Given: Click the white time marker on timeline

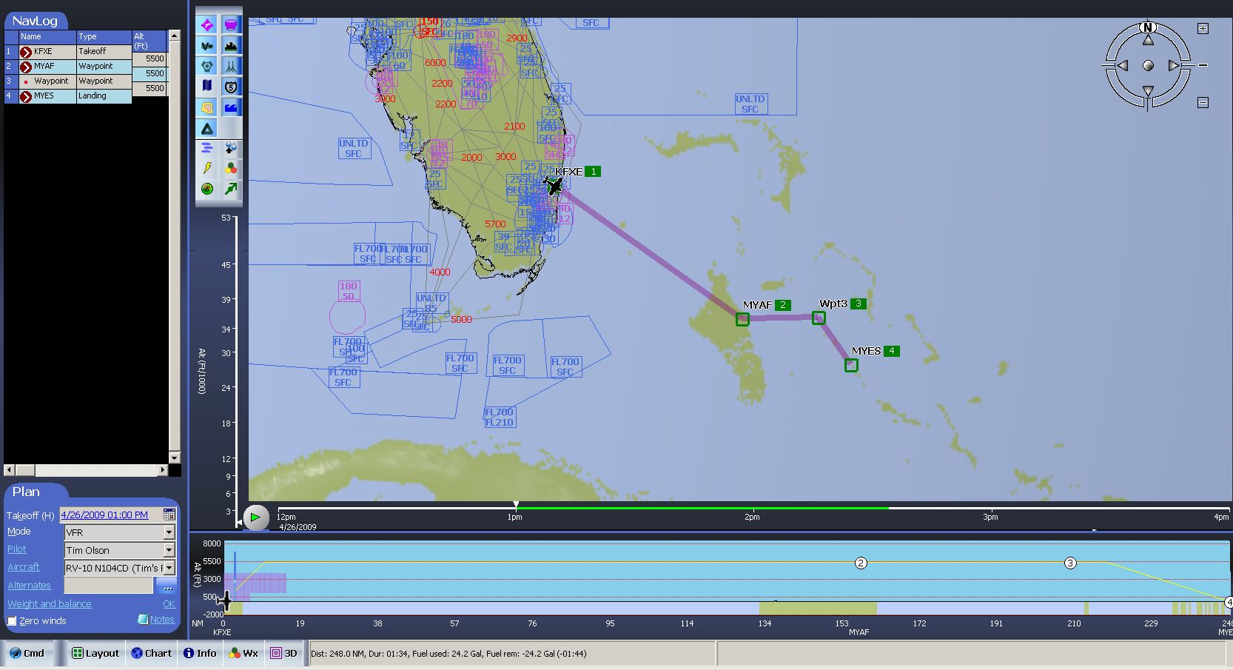Looking at the screenshot, I should 516,505.
